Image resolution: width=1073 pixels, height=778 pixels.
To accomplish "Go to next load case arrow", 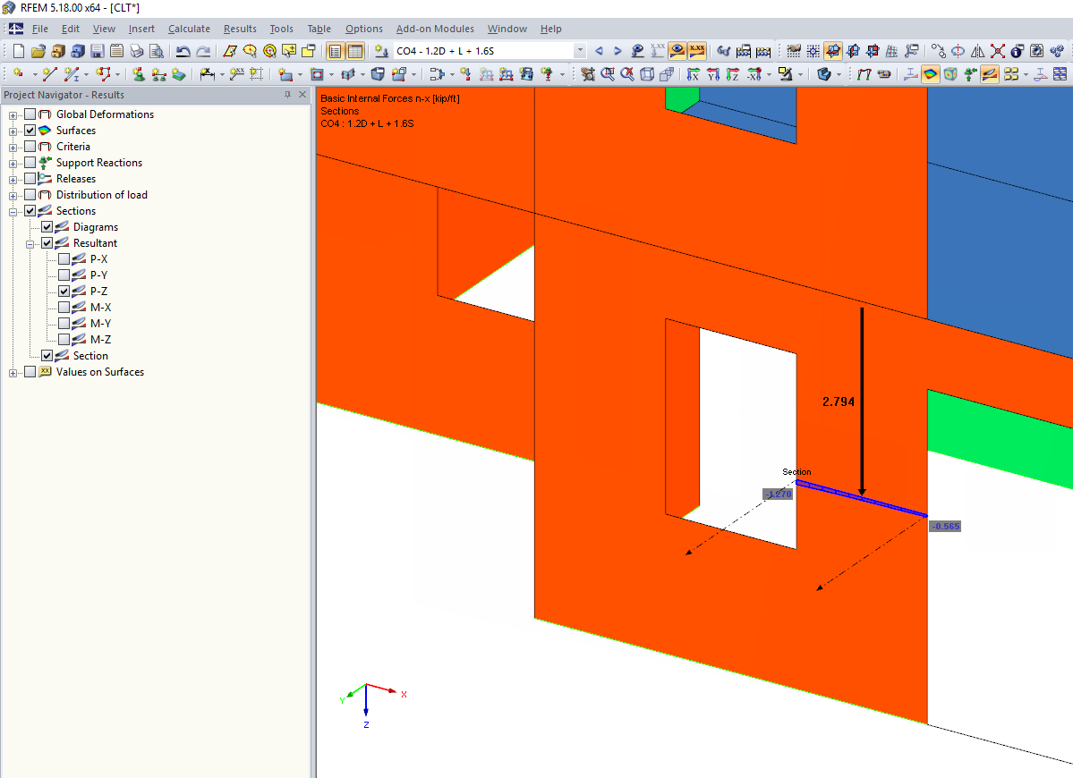I will coord(617,51).
